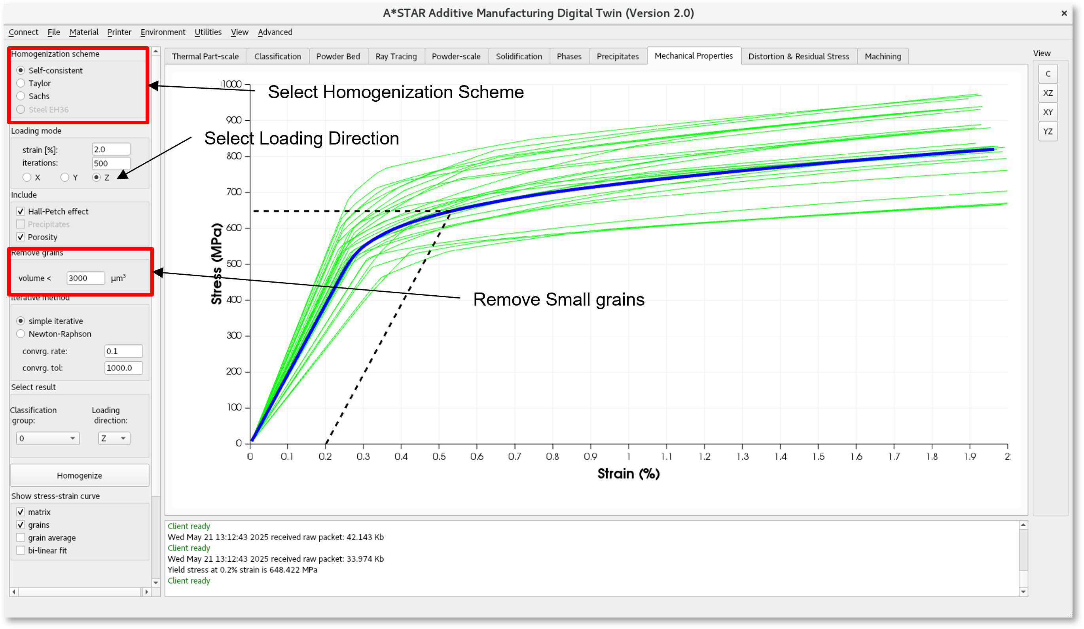Switch to Thermal Part-scale tab
The image size is (1084, 629).
[205, 56]
